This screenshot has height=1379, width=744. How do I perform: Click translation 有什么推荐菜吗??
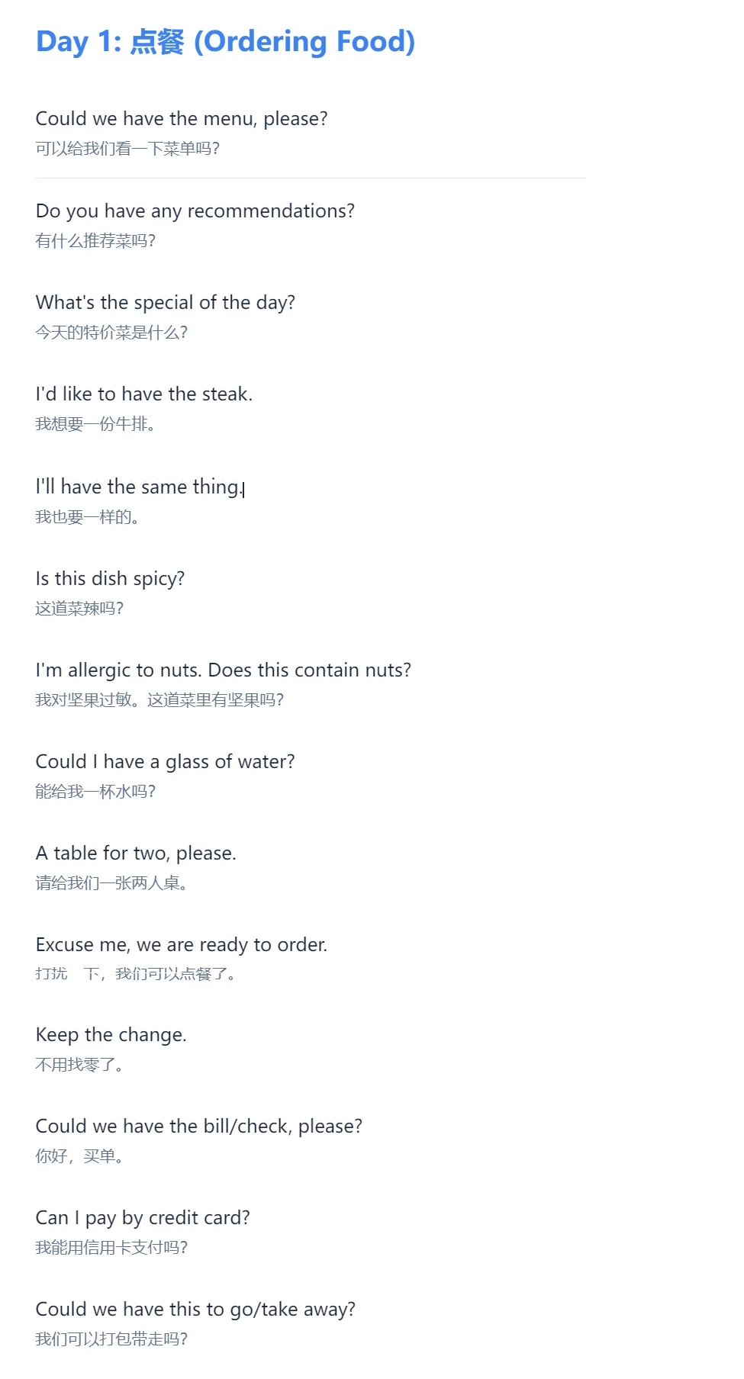click(95, 241)
